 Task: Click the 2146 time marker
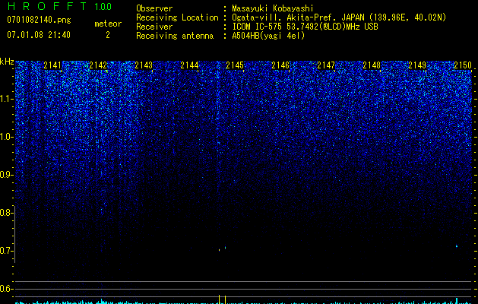coord(280,65)
